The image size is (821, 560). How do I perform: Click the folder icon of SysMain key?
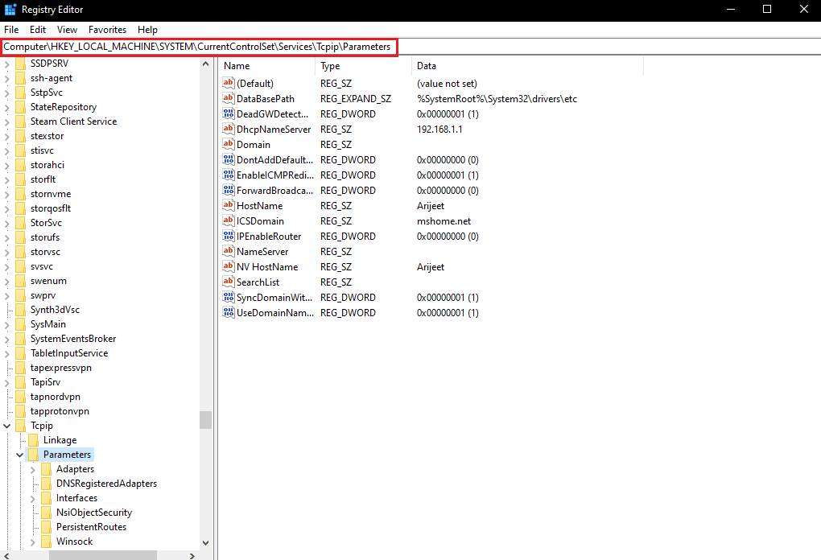pyautogui.click(x=20, y=324)
